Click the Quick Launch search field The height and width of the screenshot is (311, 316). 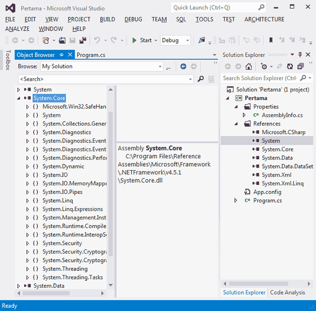218,8
